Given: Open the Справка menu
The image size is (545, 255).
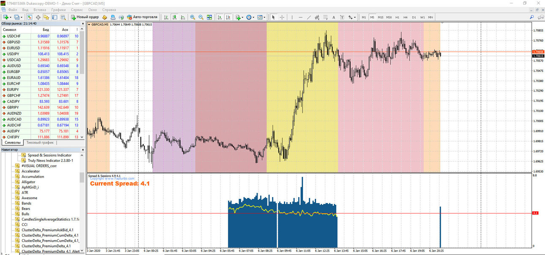Looking at the screenshot, I should point(109,9).
